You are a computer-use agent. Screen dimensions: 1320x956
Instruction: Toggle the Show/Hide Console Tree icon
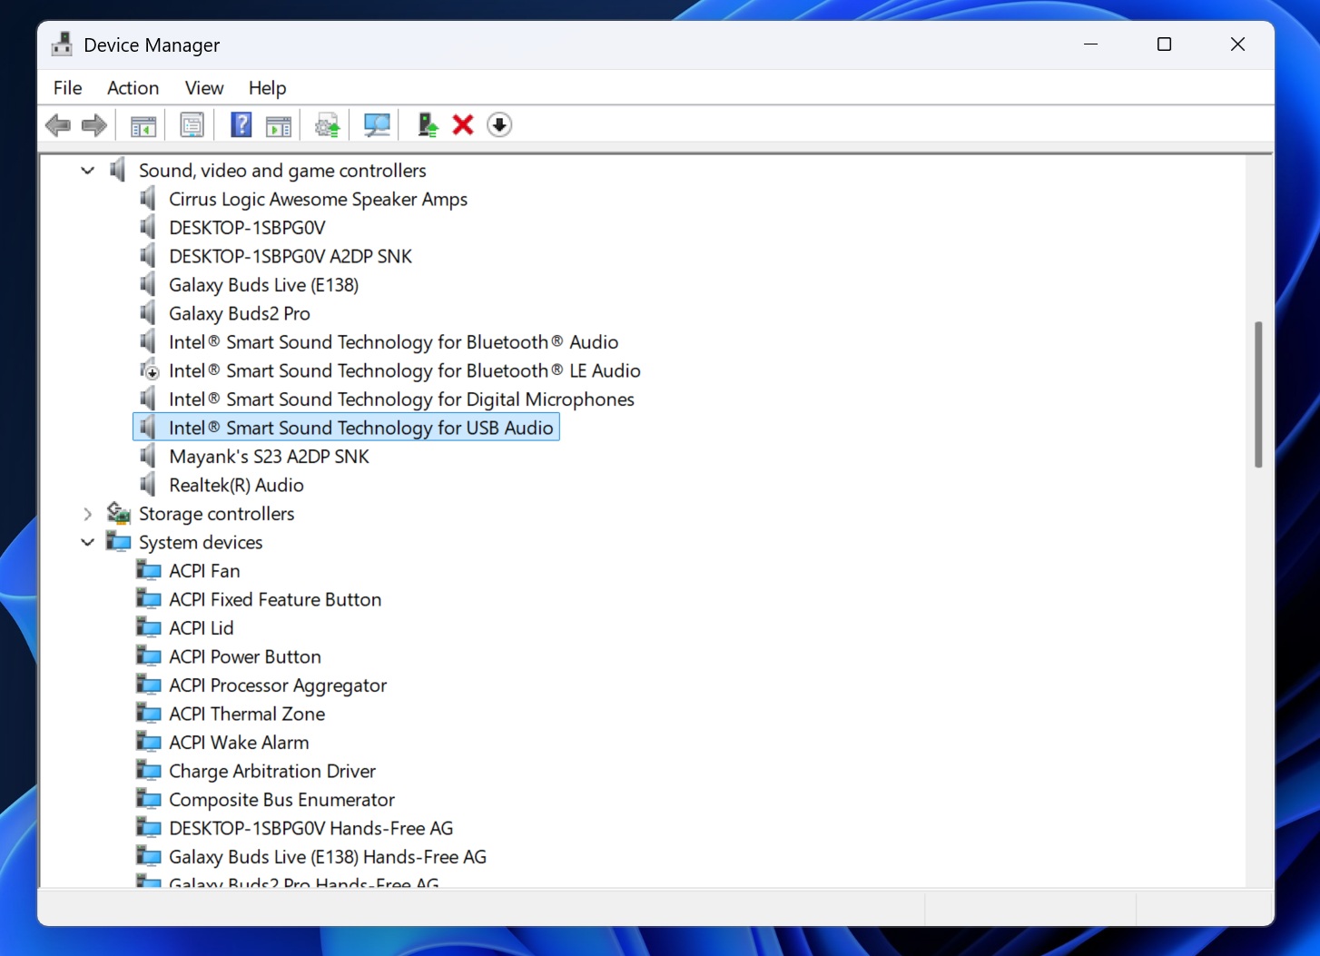(x=143, y=125)
